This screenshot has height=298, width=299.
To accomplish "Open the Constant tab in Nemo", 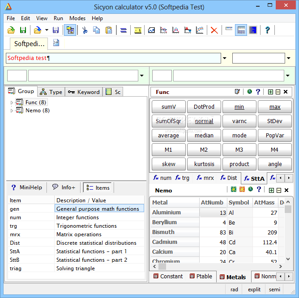I will 168,276.
